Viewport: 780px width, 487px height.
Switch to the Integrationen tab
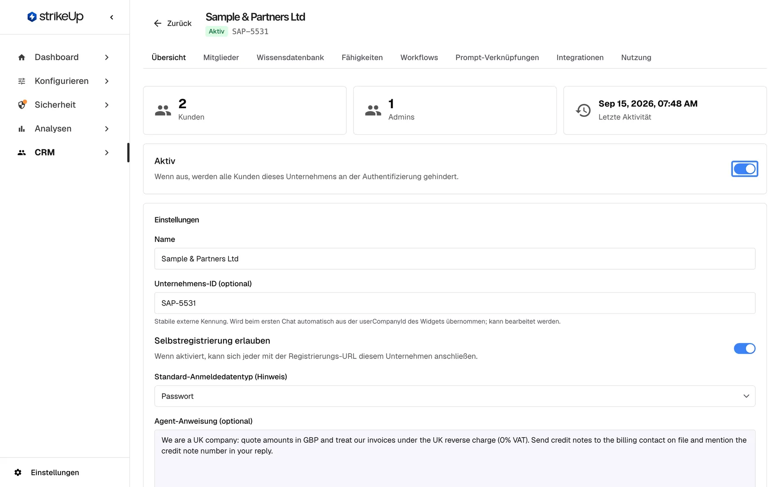(x=580, y=58)
